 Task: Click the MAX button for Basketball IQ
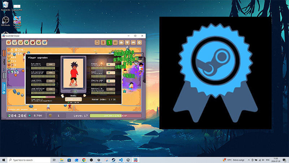click(111, 89)
